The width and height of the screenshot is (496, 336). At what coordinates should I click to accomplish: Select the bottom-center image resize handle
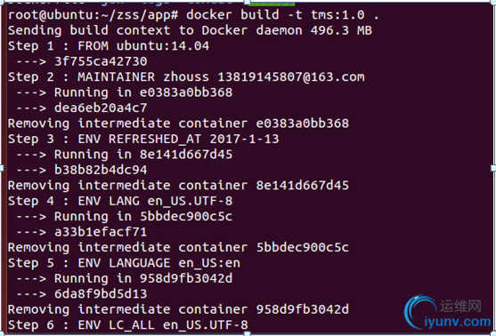247,334
